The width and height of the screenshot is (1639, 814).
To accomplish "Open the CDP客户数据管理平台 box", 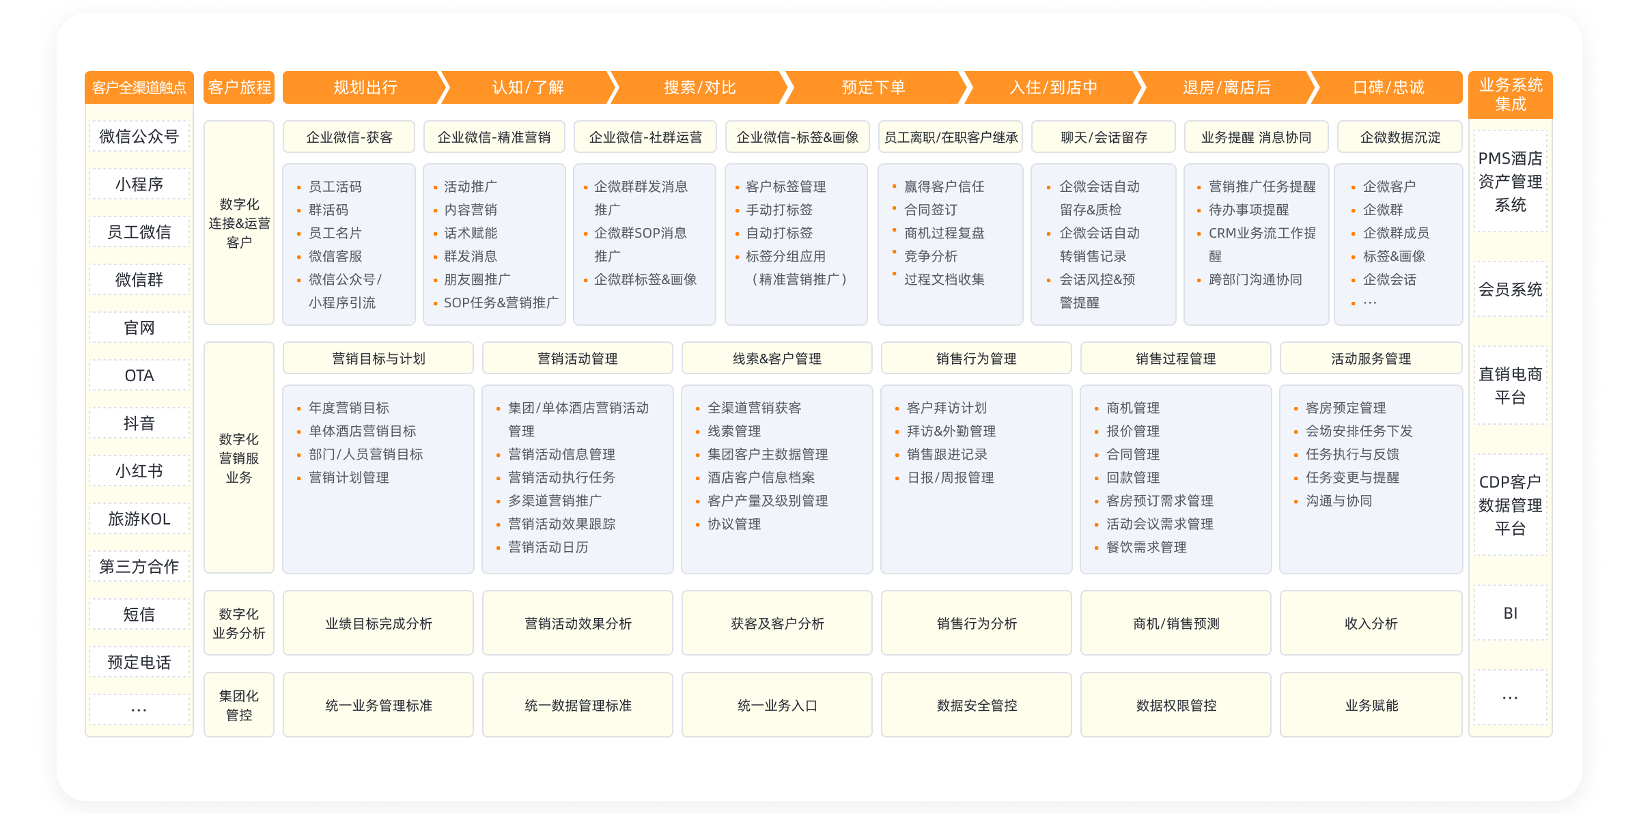I will coord(1510,505).
